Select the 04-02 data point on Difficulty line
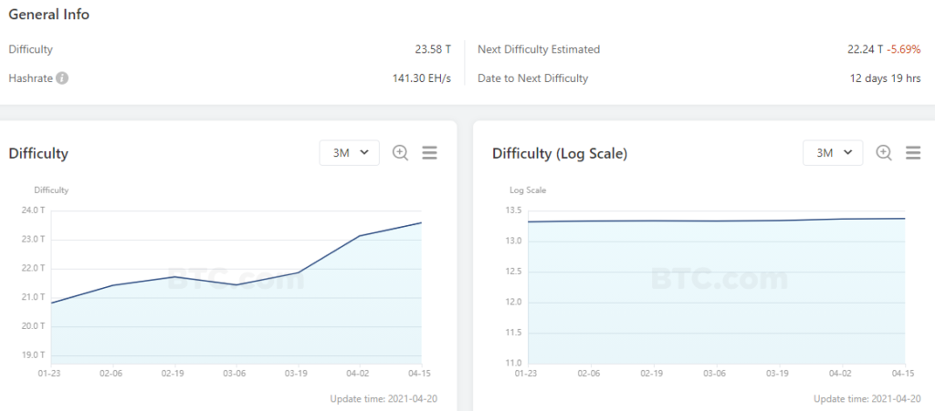This screenshot has height=411, width=935. 359,236
